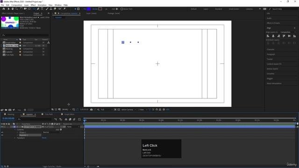Click the Home icon in the toolbar
299x168 pixels.
tap(4, 9)
